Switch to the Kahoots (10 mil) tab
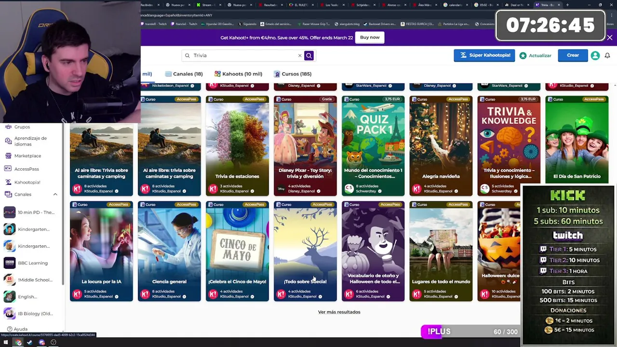This screenshot has height=347, width=617. click(x=238, y=74)
